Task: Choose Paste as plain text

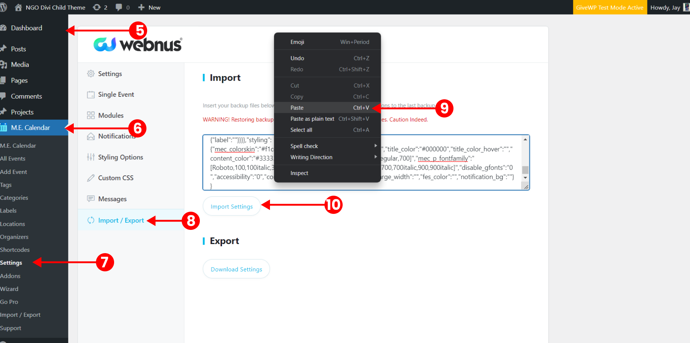Action: 327,119
